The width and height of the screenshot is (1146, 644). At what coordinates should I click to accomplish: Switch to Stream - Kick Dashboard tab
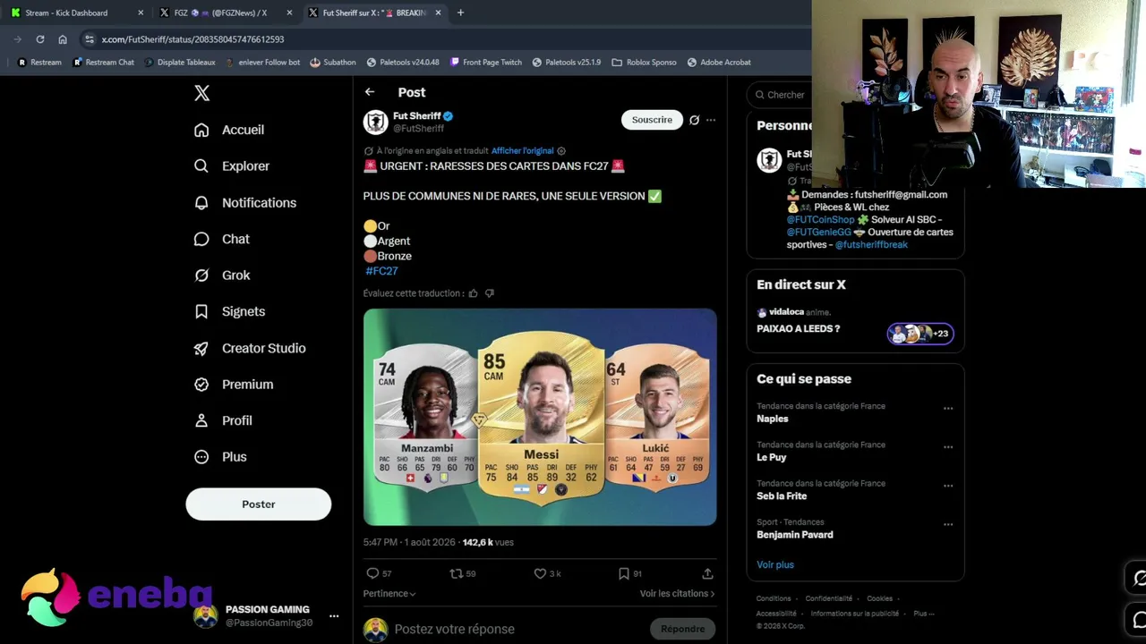click(x=76, y=13)
